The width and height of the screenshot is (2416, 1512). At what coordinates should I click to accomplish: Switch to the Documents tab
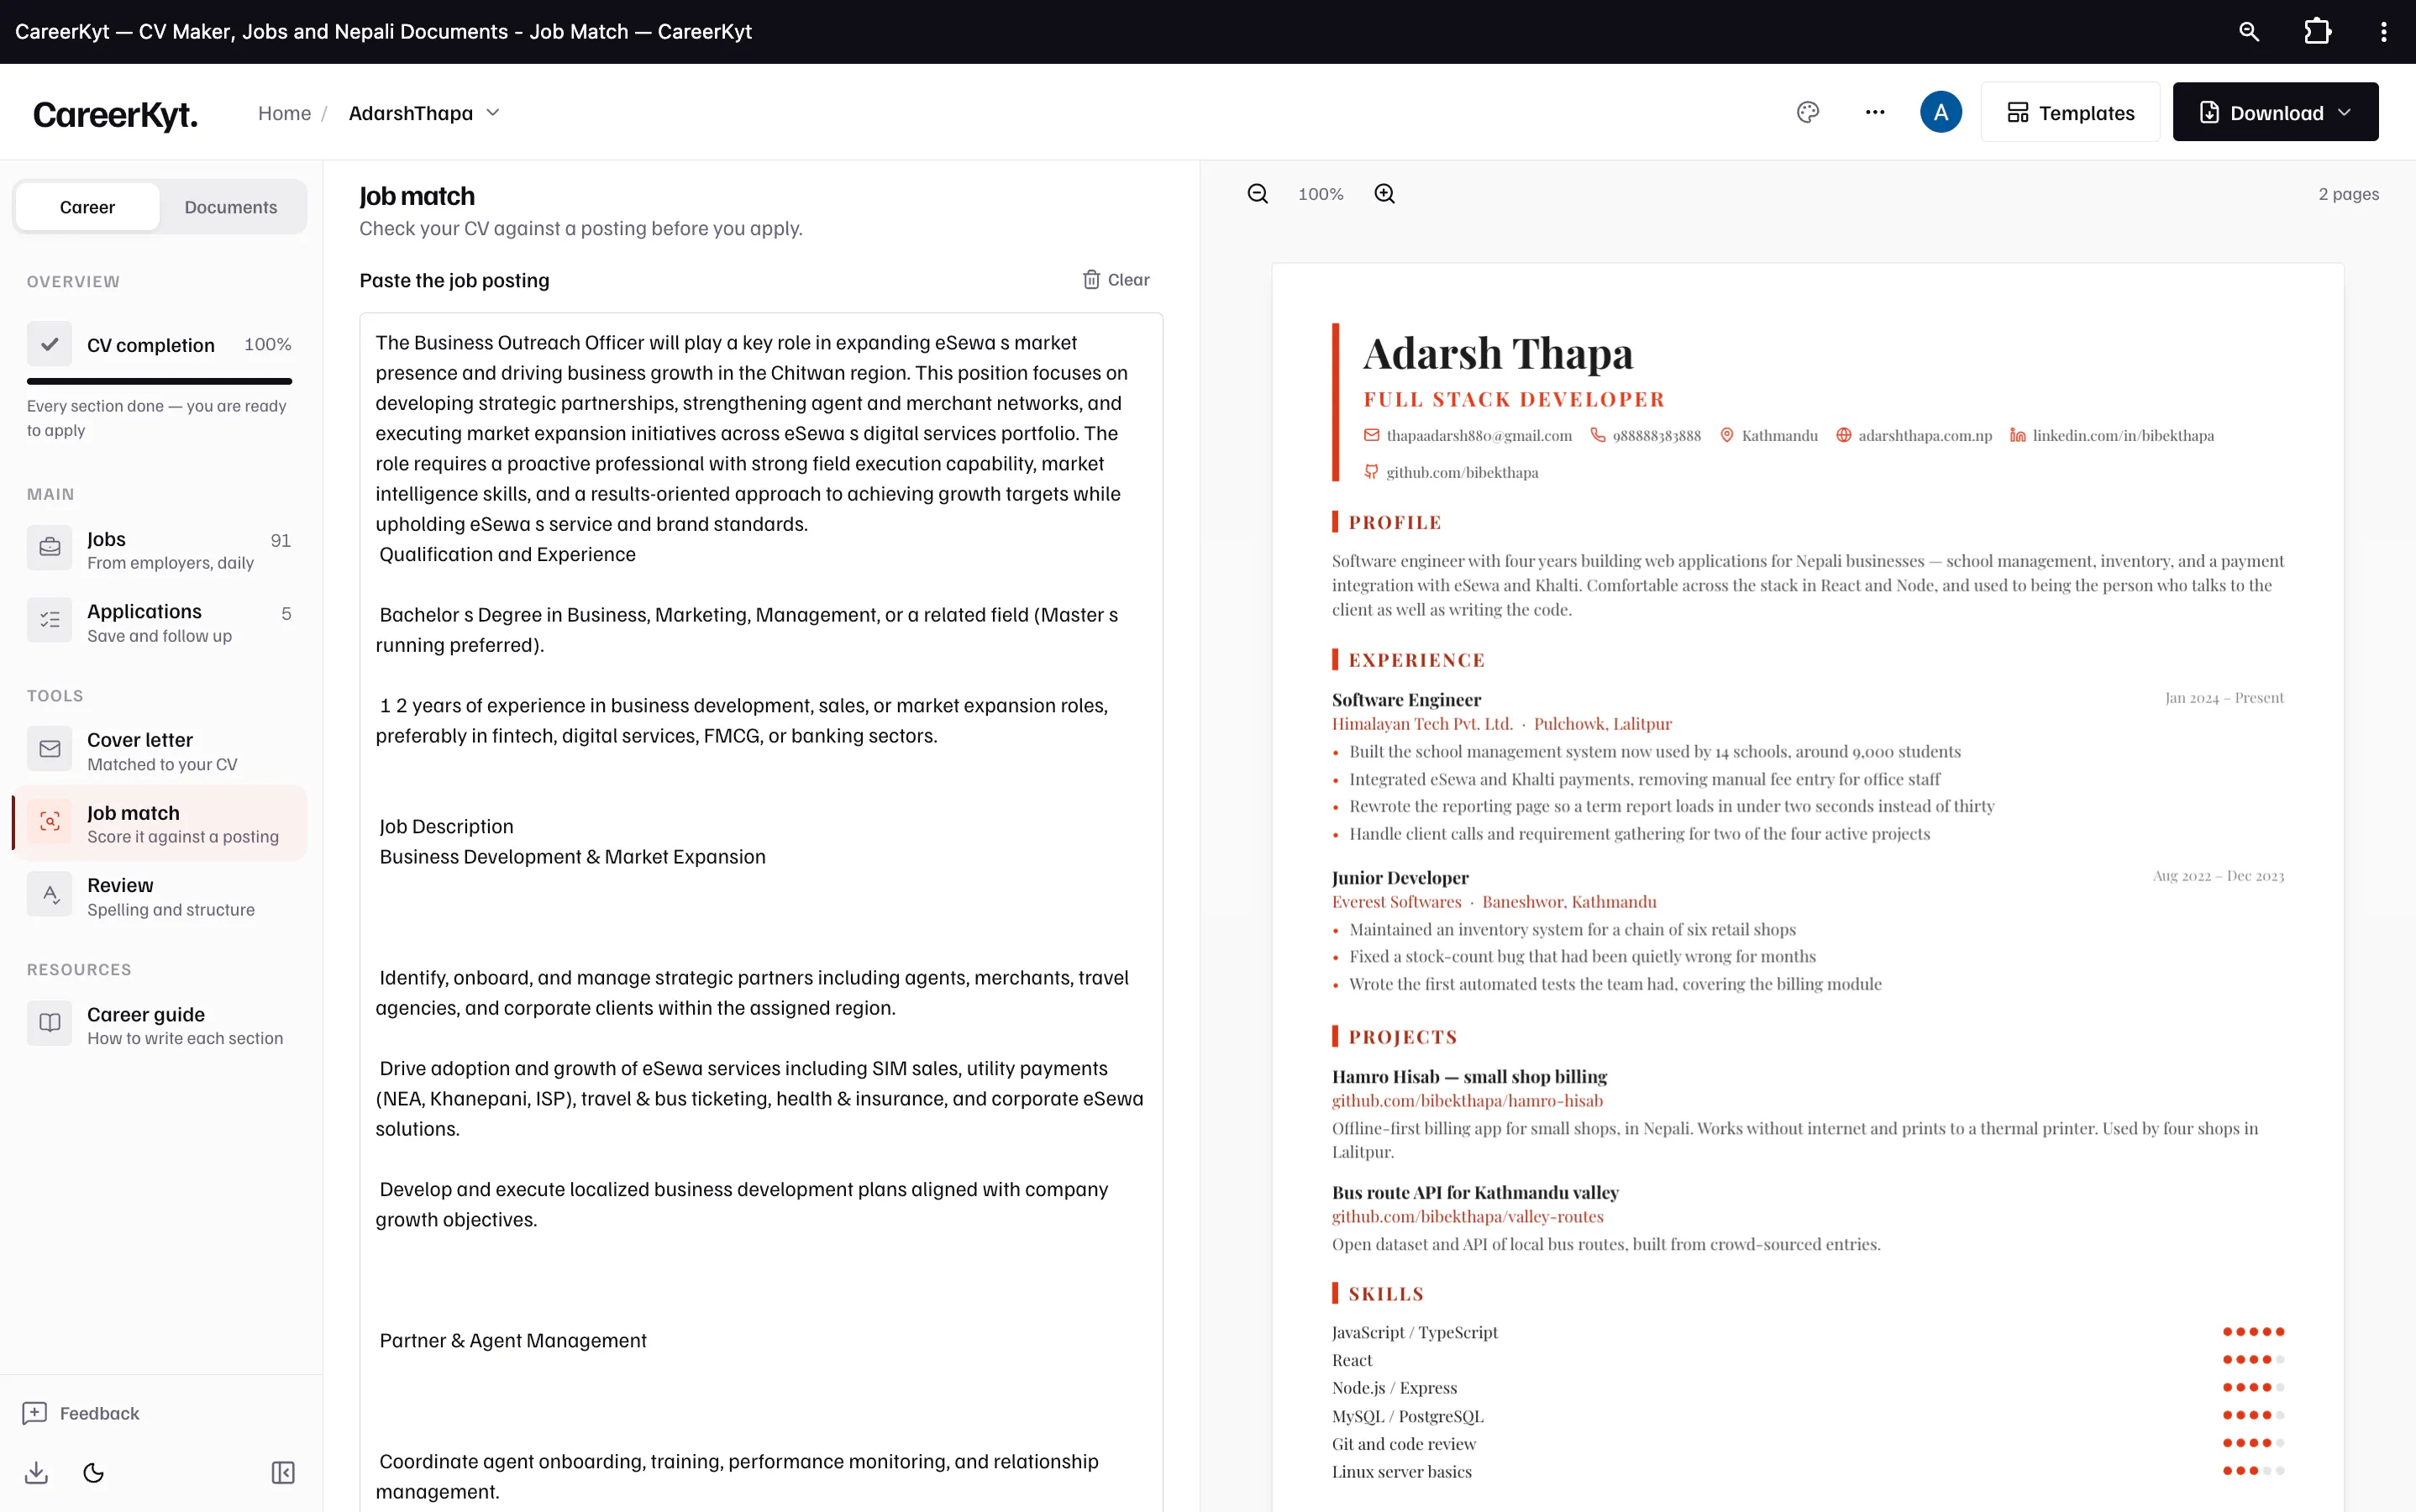tap(231, 207)
